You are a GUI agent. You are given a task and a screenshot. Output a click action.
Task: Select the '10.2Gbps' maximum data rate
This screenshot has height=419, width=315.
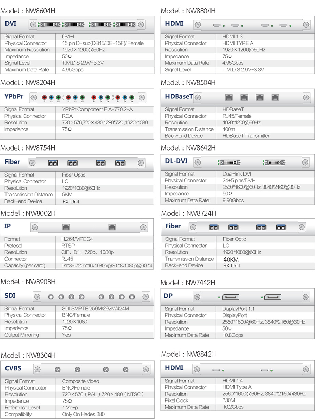click(x=233, y=407)
